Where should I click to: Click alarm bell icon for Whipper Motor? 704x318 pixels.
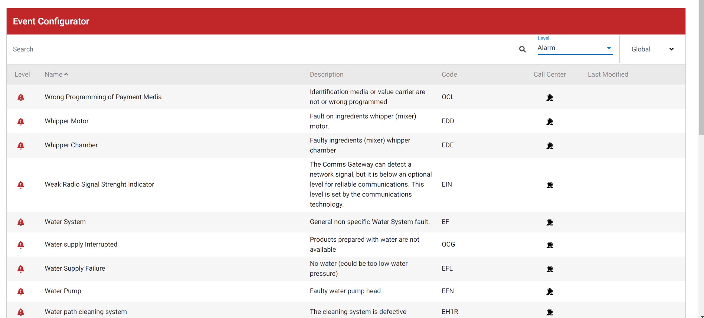pos(21,121)
